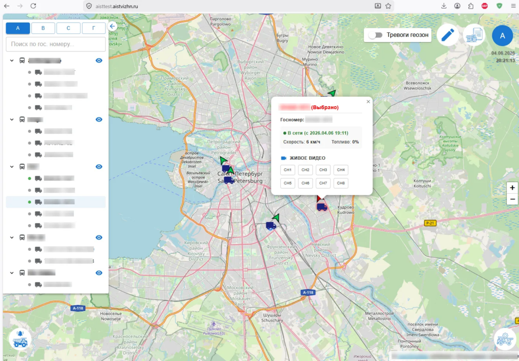Zoom in the map with plus
519x361 pixels.
(512, 188)
